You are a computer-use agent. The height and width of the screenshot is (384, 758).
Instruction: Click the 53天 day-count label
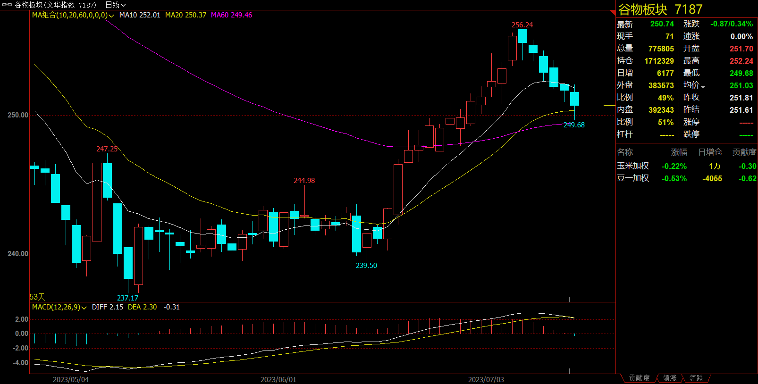[37, 297]
